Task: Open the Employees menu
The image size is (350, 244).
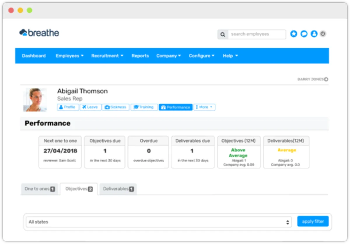Action: coord(70,56)
